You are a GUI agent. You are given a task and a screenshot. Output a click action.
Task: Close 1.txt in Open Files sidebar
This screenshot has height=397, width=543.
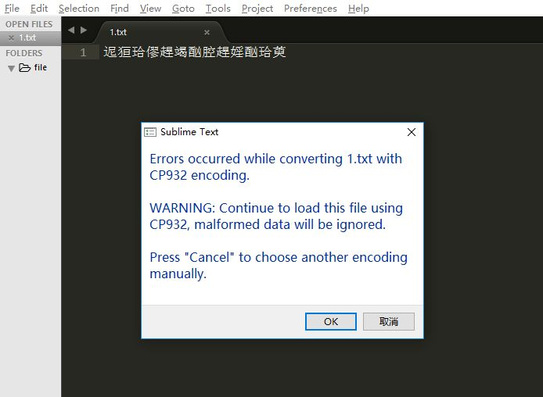click(11, 38)
